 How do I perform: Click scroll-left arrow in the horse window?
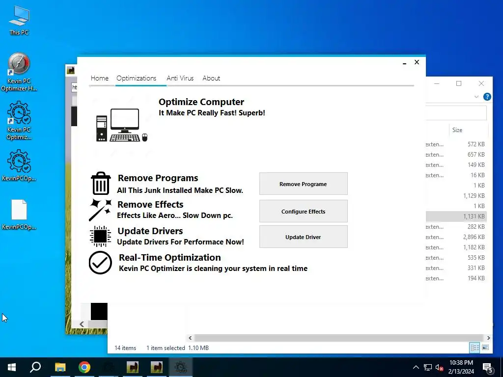pyautogui.click(x=82, y=324)
